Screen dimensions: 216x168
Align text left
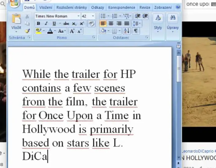103,24
